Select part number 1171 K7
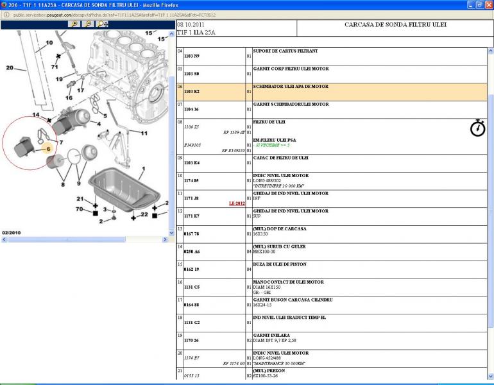Viewport: 494px width, 385px height. coord(192,216)
